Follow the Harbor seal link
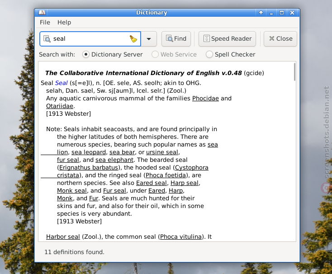The height and width of the screenshot is (274, 332). tap(63, 237)
